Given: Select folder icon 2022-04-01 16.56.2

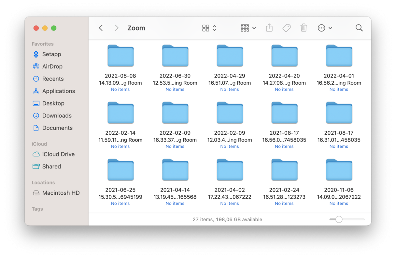Looking at the screenshot, I should [339, 56].
